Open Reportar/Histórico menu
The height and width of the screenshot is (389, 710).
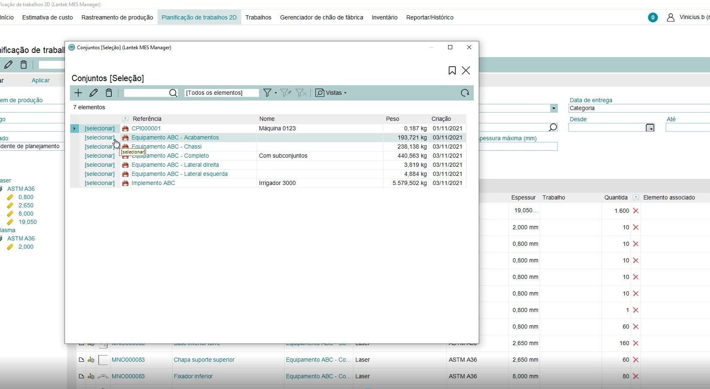click(429, 17)
